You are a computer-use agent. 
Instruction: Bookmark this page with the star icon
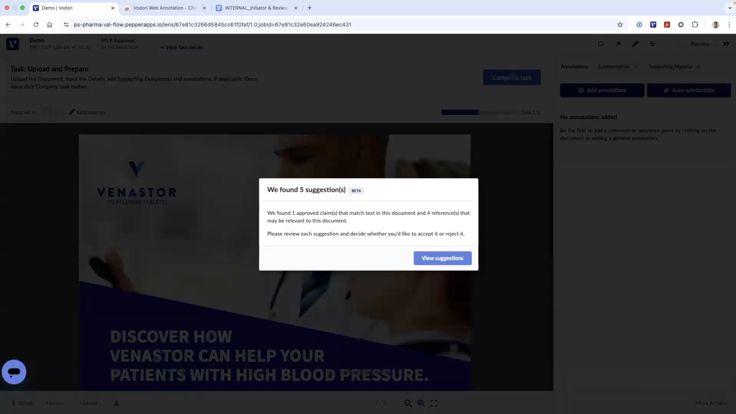pos(620,25)
